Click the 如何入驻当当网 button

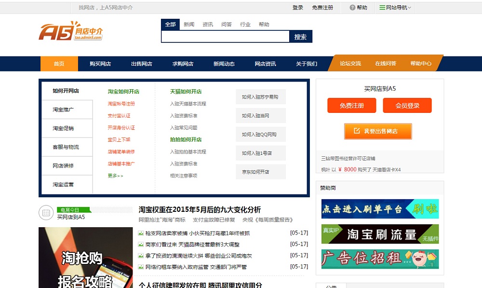coord(261,116)
